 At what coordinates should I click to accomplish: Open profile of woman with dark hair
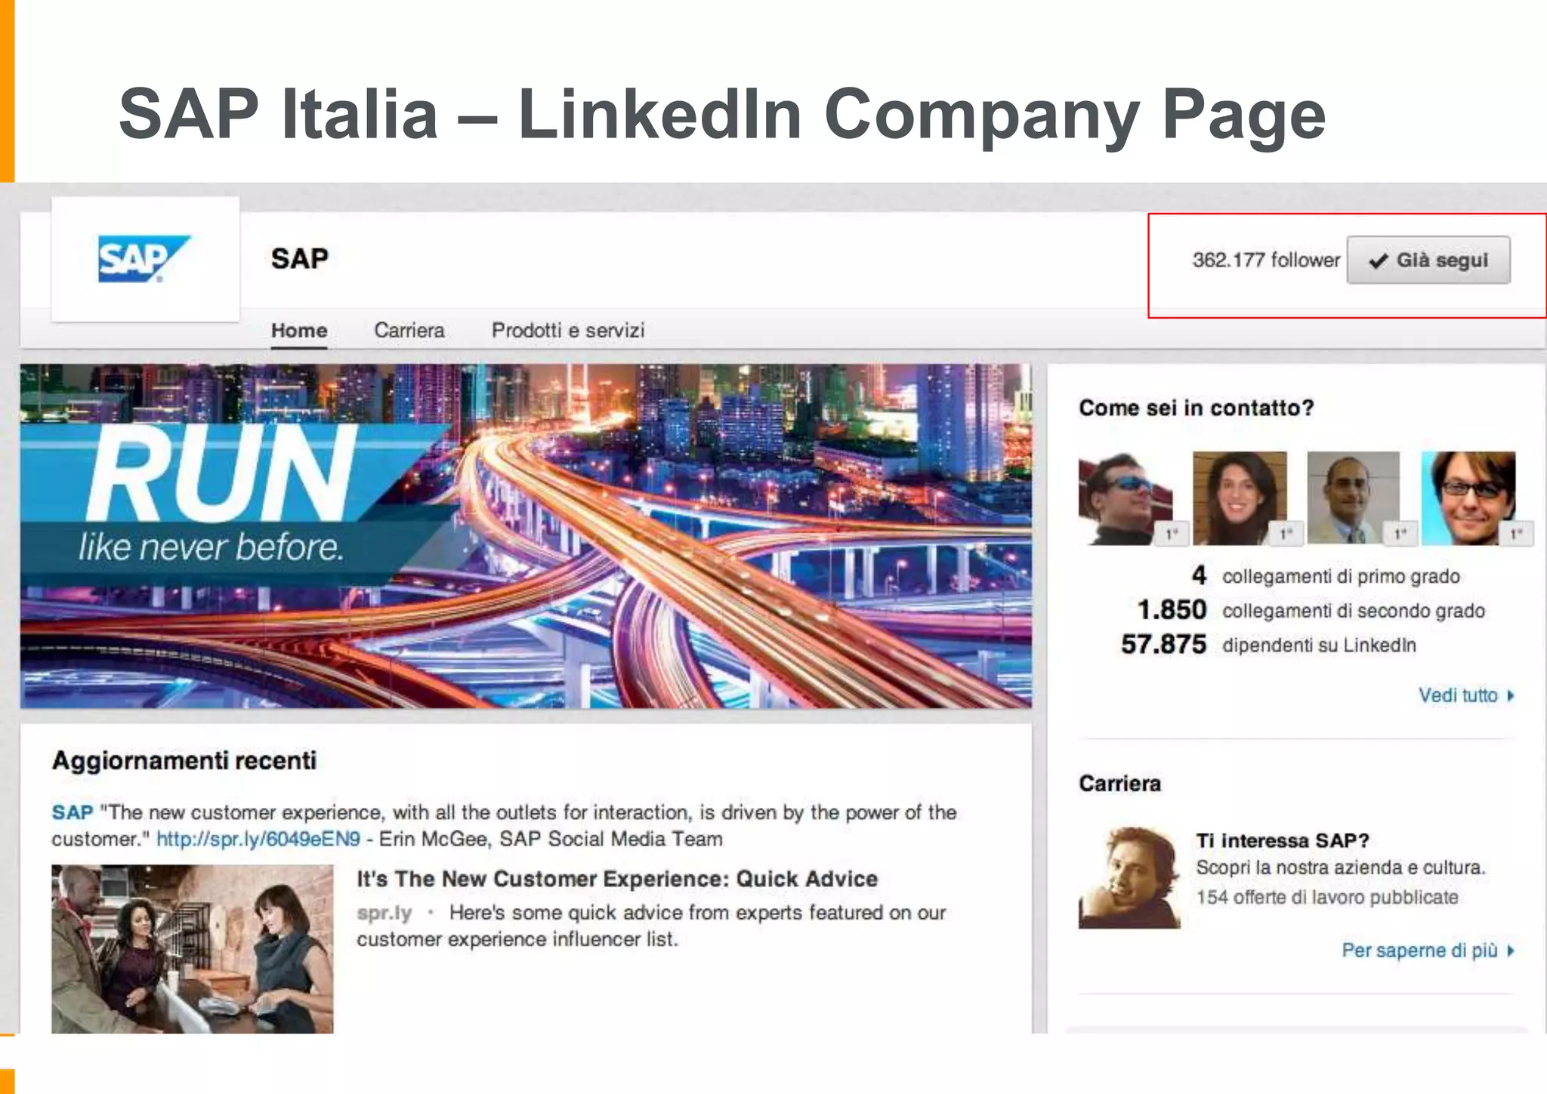1240,498
